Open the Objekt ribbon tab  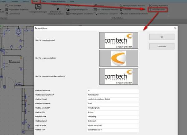coord(3,2)
